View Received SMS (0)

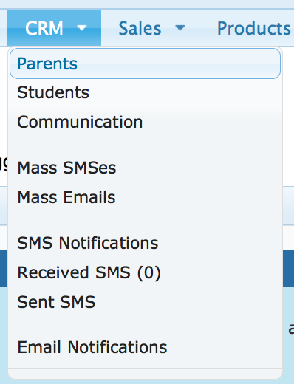click(145, 272)
